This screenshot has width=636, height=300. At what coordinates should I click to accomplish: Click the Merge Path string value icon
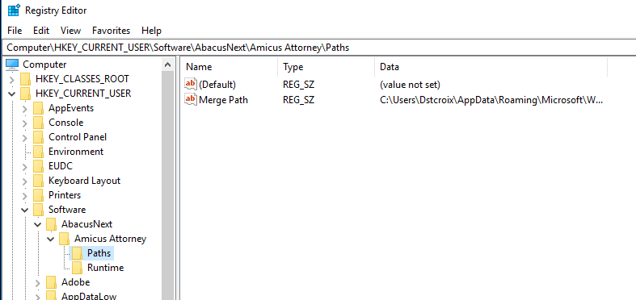coord(191,99)
